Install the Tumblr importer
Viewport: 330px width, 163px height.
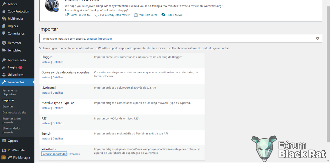click(46, 139)
